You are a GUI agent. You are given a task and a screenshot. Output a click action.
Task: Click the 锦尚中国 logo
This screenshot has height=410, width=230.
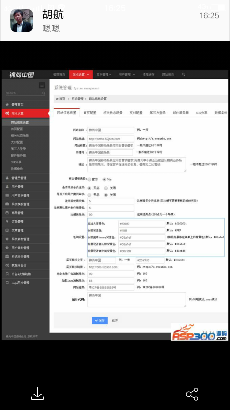click(22, 75)
